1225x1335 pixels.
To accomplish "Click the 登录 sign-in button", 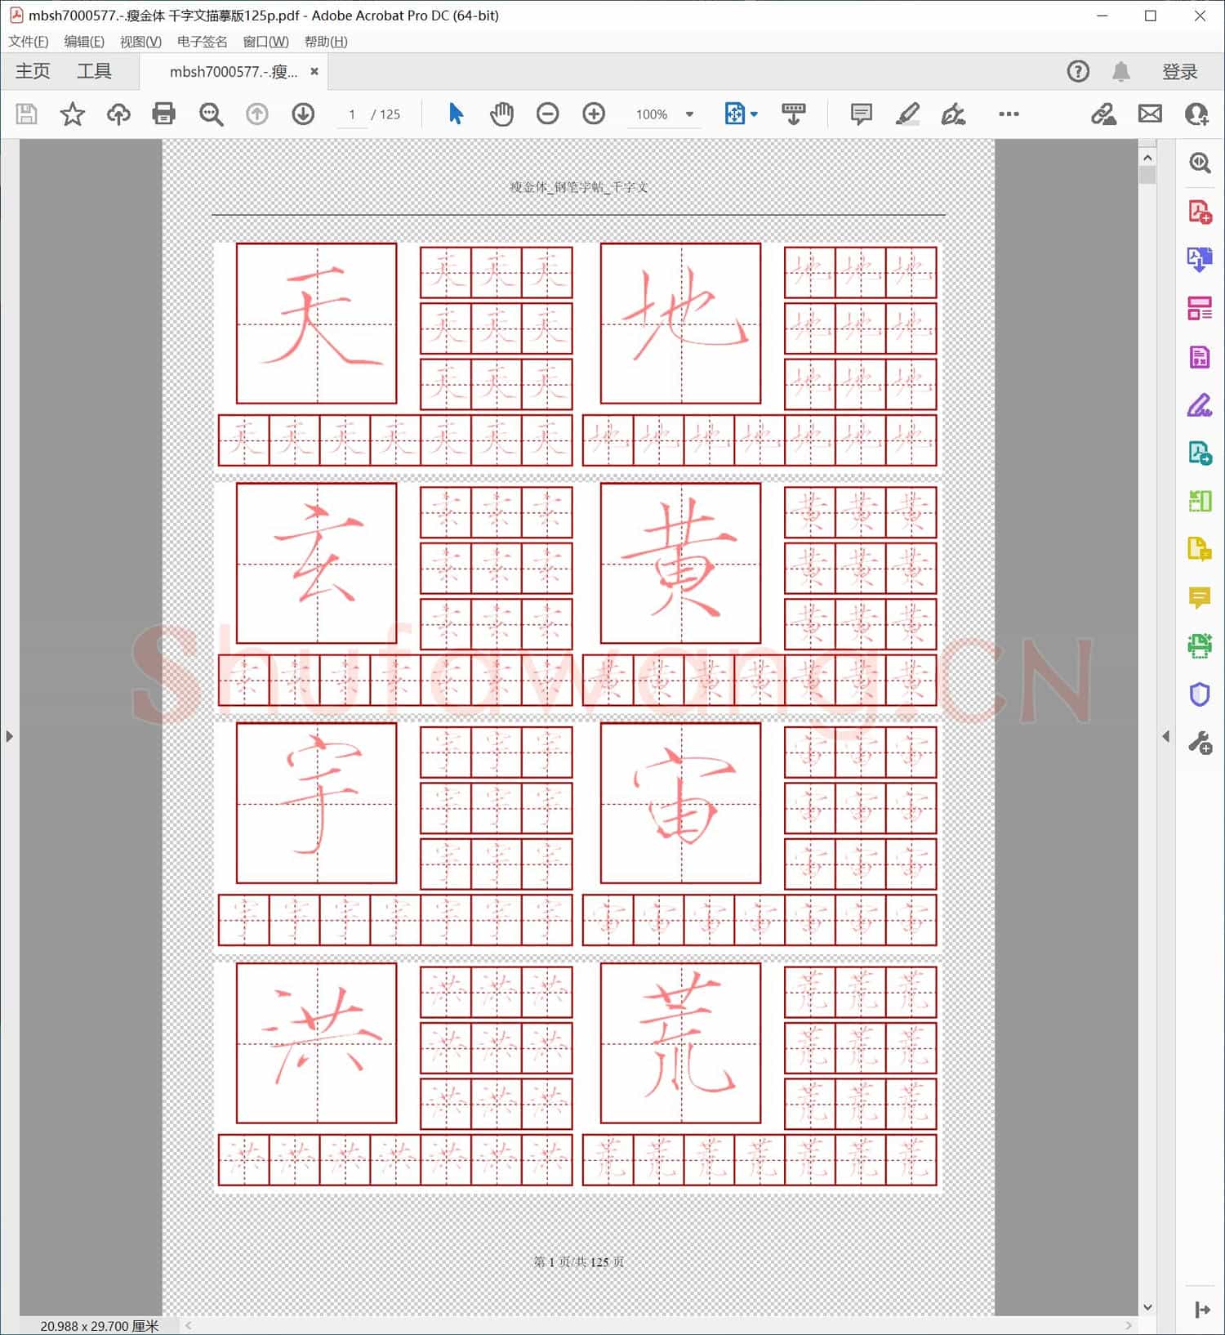I will tap(1180, 72).
